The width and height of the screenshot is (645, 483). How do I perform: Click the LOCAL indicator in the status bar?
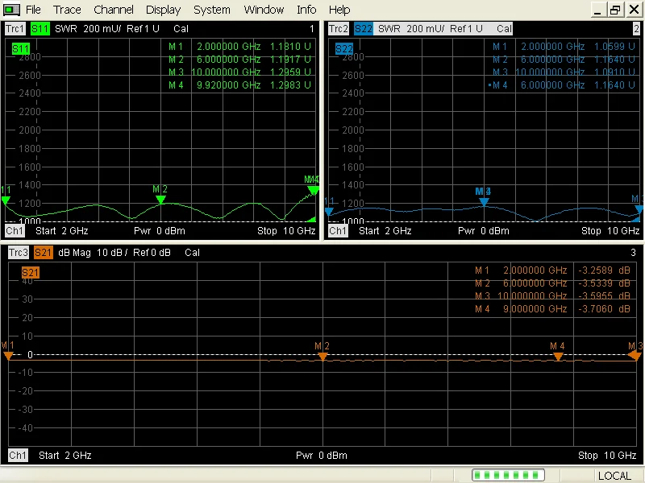click(x=614, y=475)
